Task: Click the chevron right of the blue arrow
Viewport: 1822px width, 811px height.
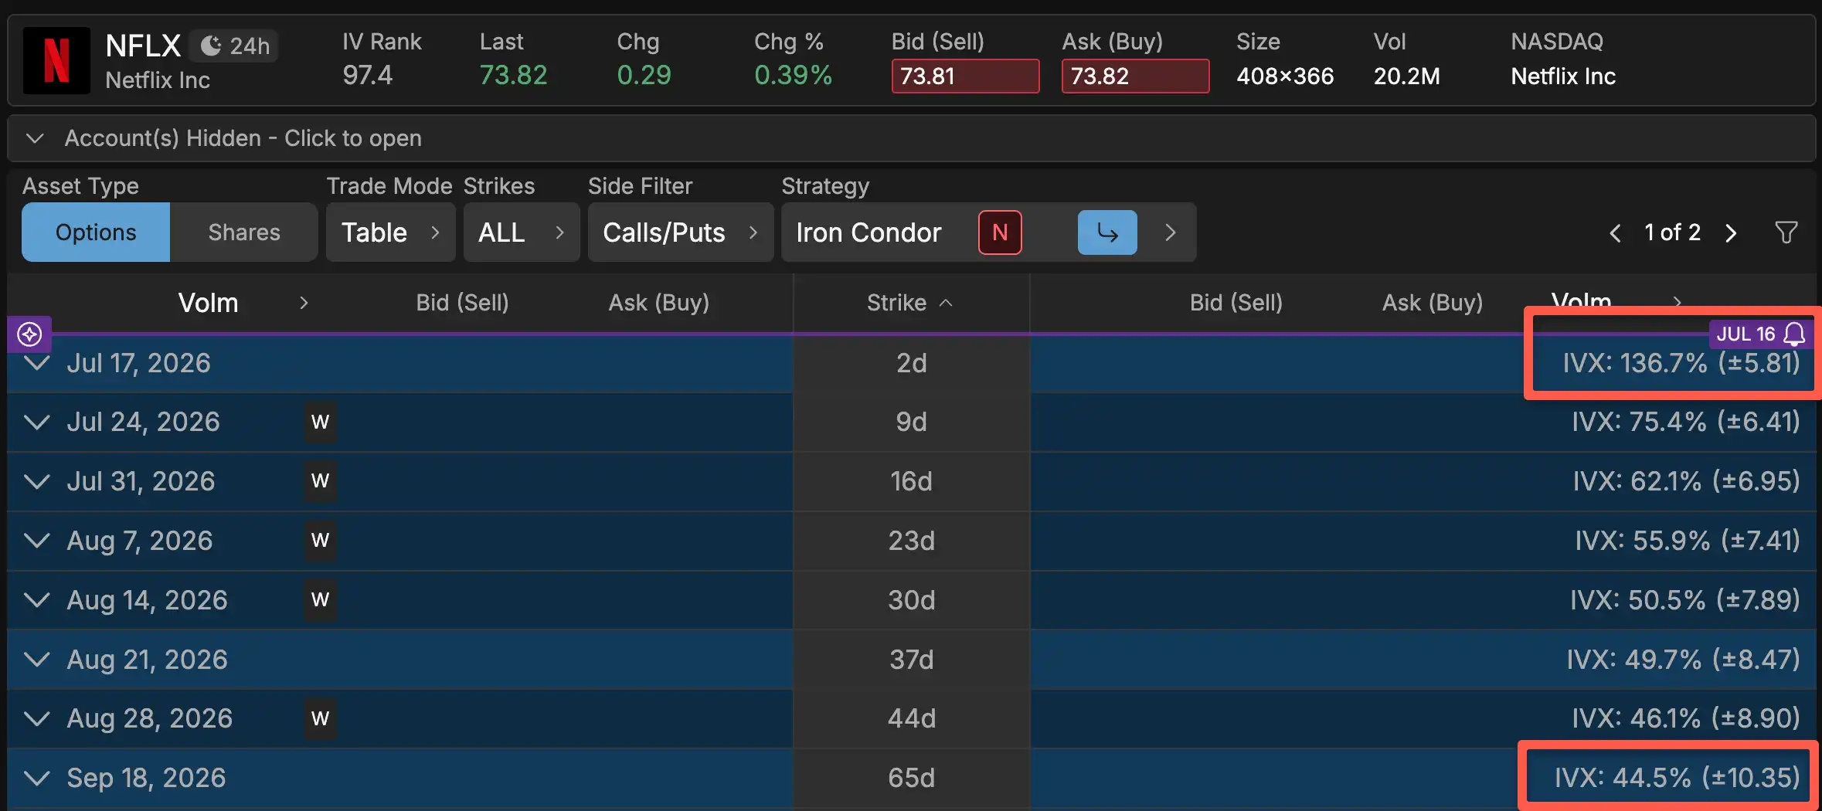Action: point(1170,232)
